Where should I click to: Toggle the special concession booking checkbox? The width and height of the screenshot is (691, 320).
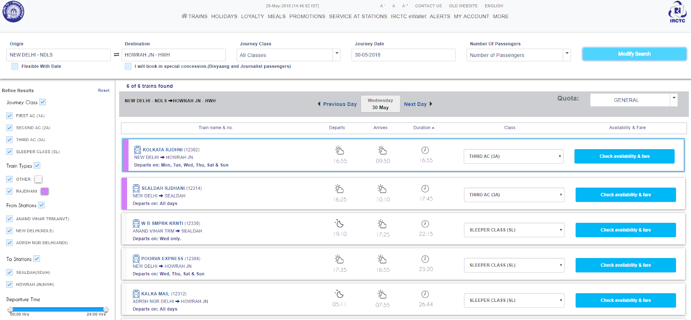[x=128, y=66]
